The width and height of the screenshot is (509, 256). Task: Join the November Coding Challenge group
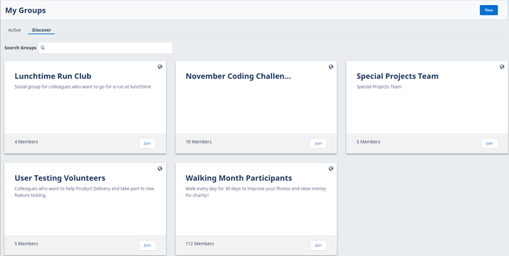coord(318,143)
